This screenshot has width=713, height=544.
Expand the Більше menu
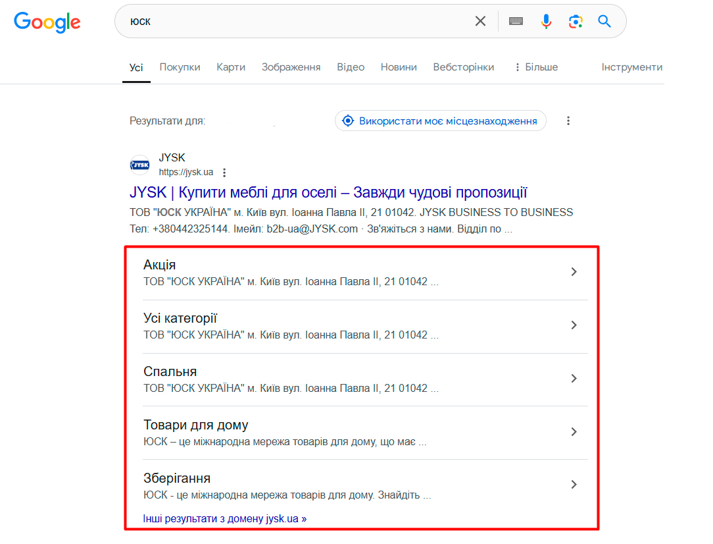537,67
